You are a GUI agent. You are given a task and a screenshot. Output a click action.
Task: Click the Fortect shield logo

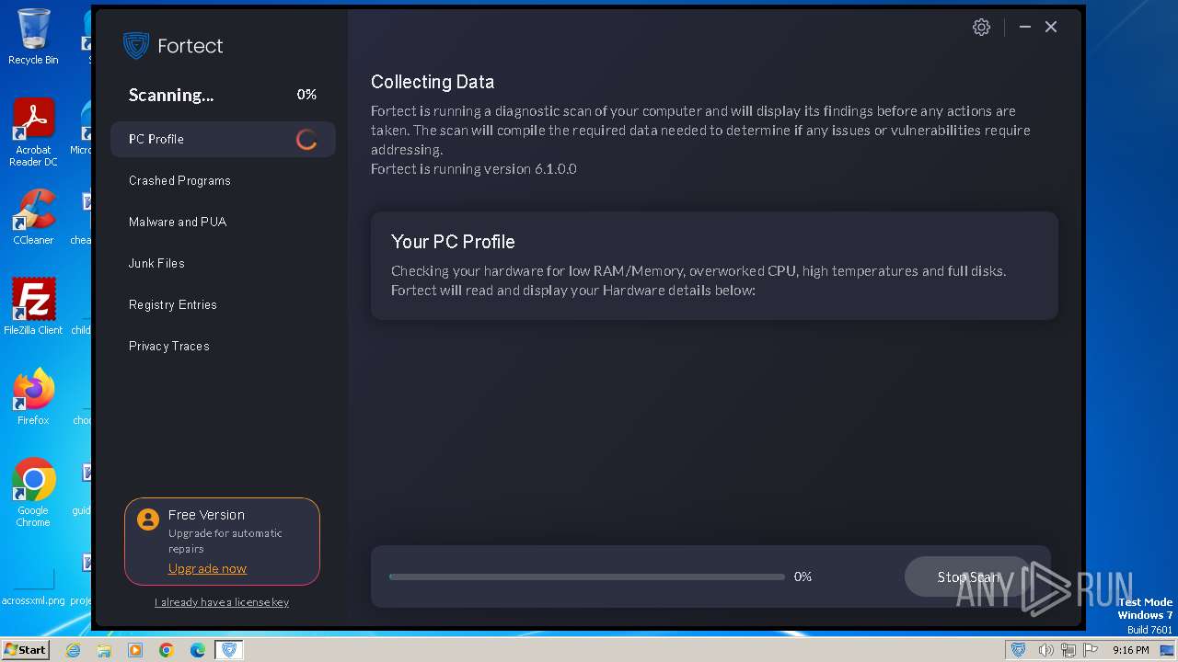point(136,46)
